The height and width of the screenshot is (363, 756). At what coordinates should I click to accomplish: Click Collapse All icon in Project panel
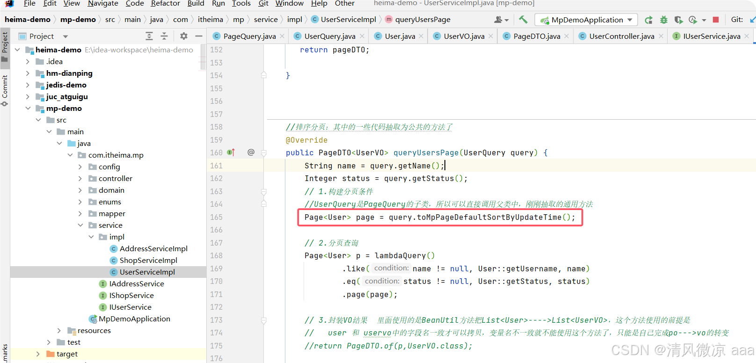point(164,36)
